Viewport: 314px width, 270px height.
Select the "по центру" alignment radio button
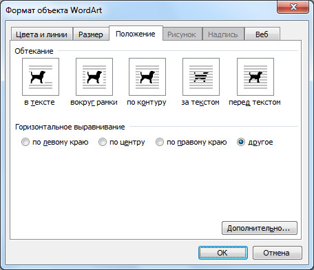103,142
